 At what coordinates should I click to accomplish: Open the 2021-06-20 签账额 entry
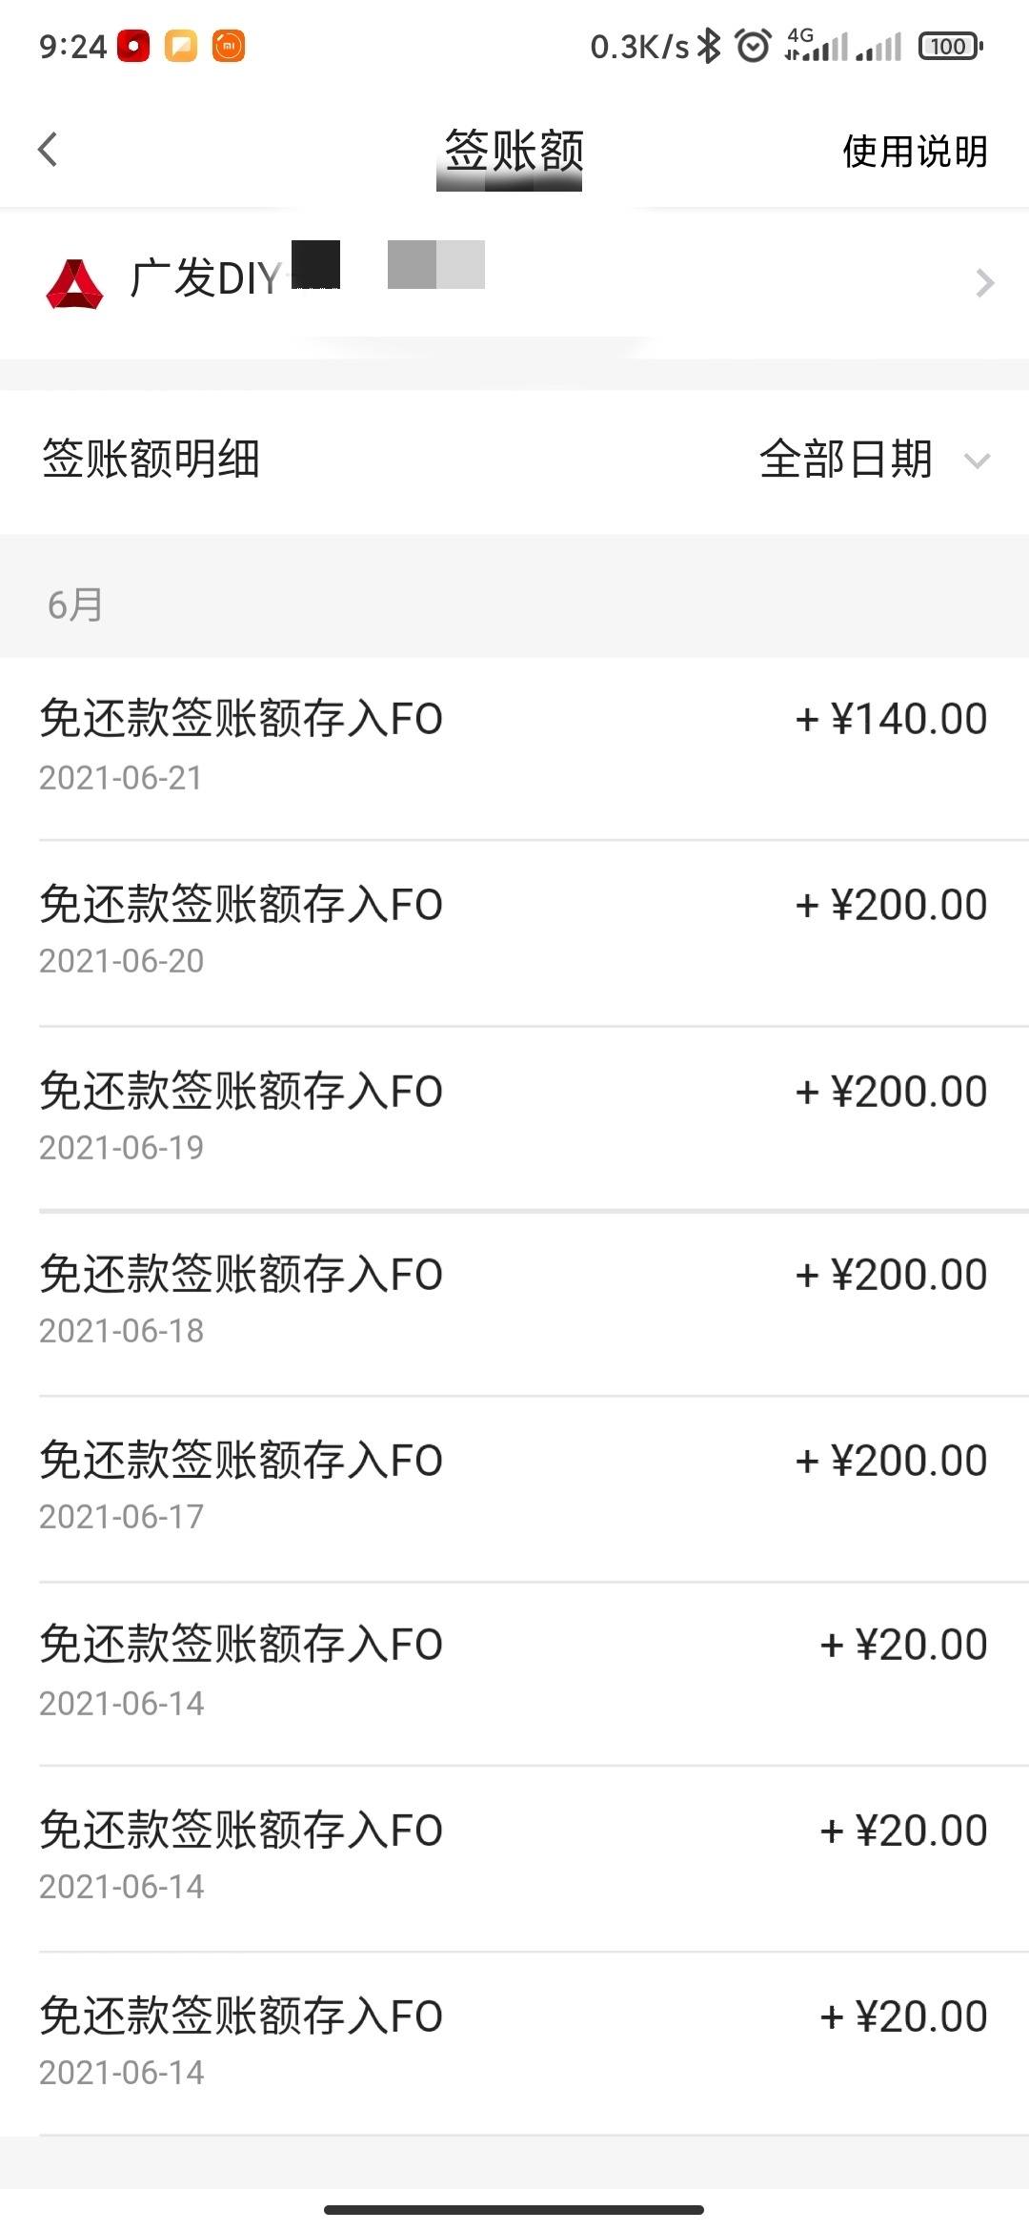pyautogui.click(x=514, y=933)
